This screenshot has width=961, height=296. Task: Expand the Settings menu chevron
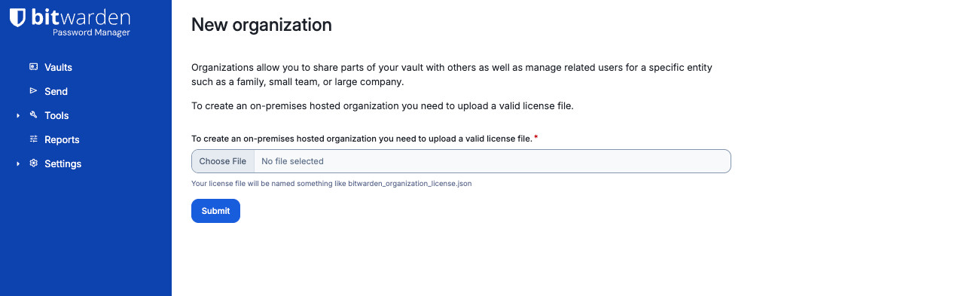(18, 163)
